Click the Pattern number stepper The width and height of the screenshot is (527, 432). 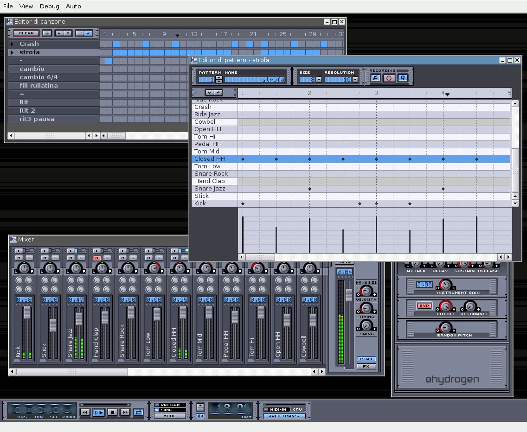[x=219, y=80]
